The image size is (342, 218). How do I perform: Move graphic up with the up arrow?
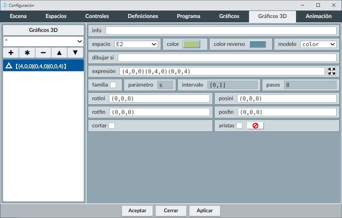59,53
